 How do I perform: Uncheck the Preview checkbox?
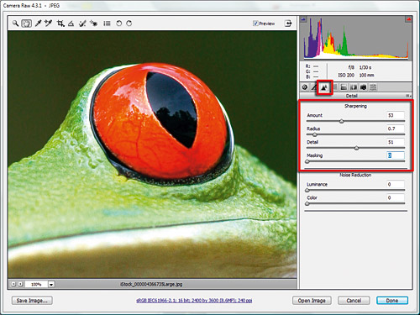point(255,24)
